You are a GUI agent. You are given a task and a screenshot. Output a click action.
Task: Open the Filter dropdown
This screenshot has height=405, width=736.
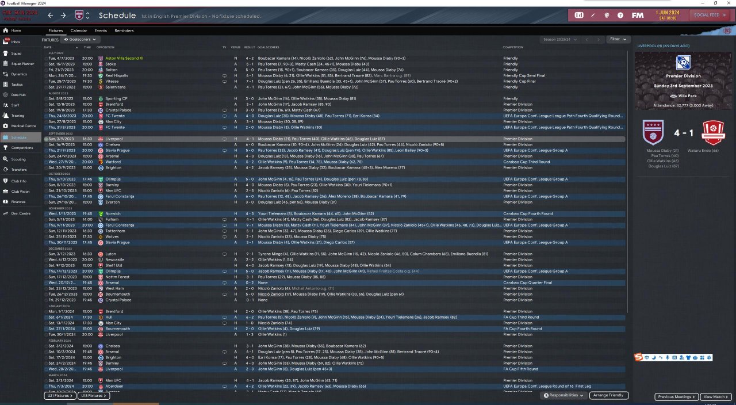pyautogui.click(x=618, y=39)
